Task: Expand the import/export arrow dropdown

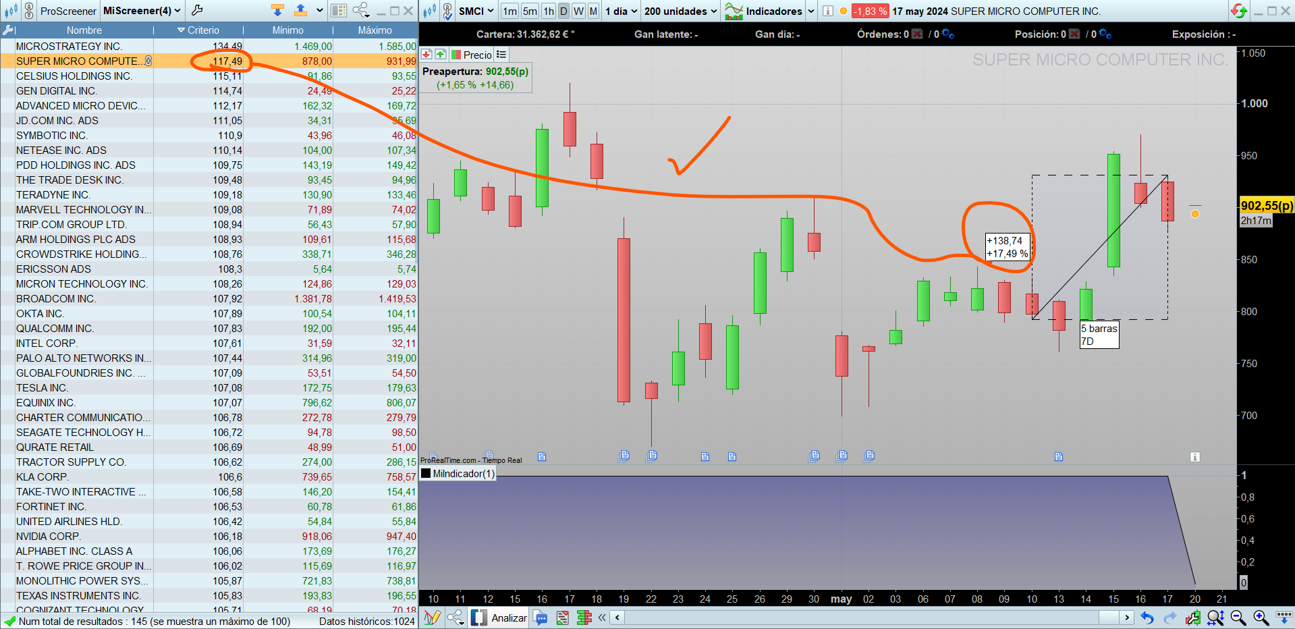Action: [320, 11]
